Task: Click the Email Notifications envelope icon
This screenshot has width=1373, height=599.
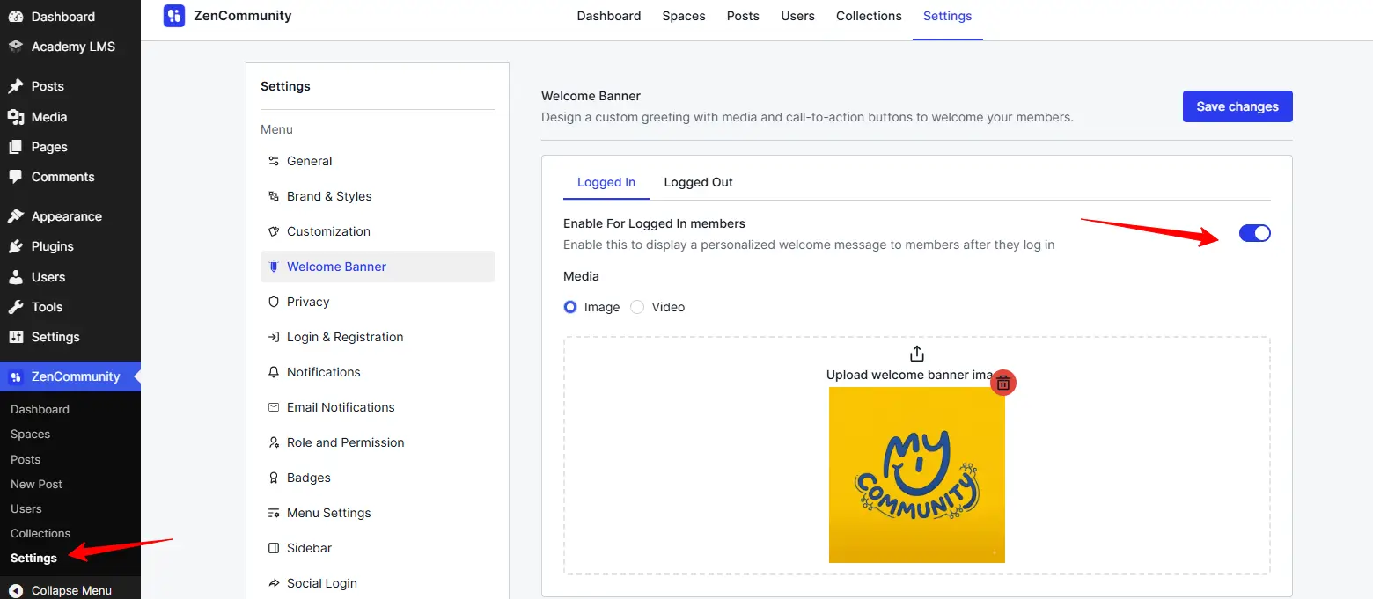Action: 273,407
